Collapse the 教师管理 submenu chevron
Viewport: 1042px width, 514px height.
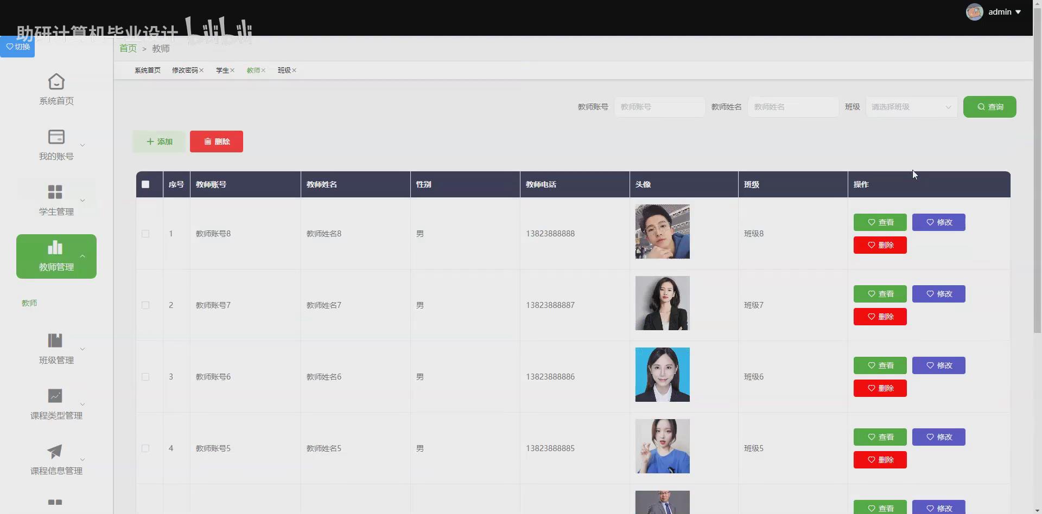point(82,256)
